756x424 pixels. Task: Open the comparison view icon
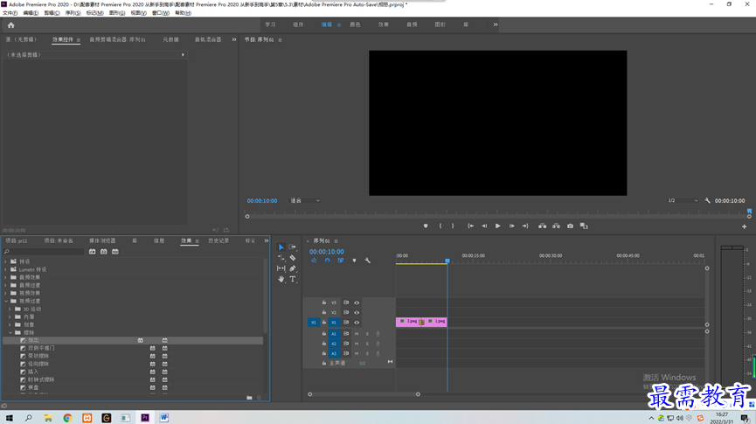584,226
